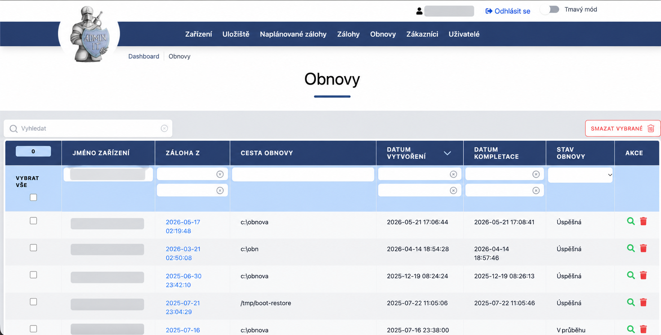Toggle the Tmavý mód switch
The width and height of the screenshot is (661, 335).
tap(550, 10)
